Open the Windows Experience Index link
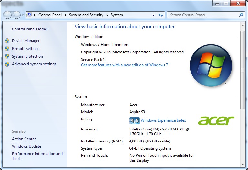248x170 pixels. coord(163,120)
